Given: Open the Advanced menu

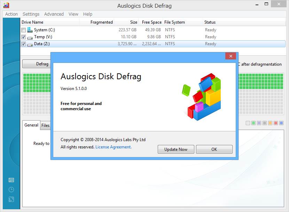Looking at the screenshot, I should pyautogui.click(x=54, y=14).
